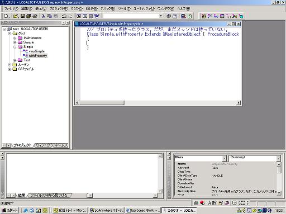Select the verySimple class in tree
286x214 pixels.
point(37,51)
